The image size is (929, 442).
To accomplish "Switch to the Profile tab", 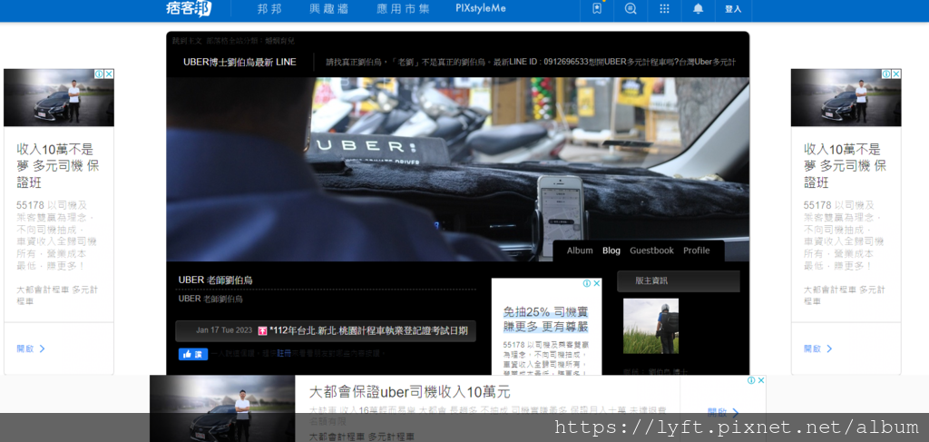I will coord(696,250).
